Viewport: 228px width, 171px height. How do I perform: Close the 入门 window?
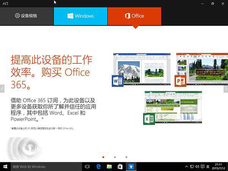click(223, 4)
